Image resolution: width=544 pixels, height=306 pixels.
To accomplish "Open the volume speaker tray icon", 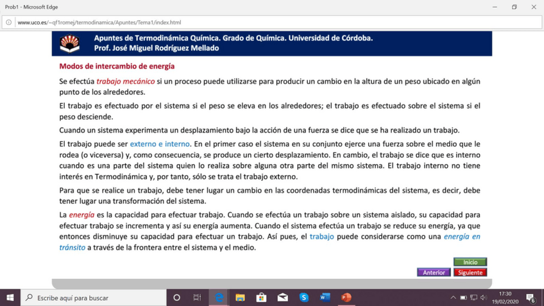I will (x=484, y=298).
